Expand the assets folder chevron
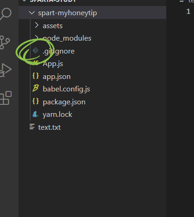The image size is (194, 217). (36, 25)
